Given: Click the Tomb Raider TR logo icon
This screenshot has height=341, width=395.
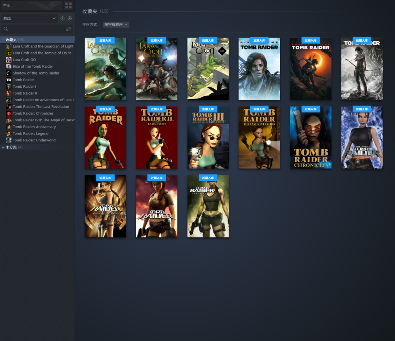Looking at the screenshot, I should tap(8, 80).
